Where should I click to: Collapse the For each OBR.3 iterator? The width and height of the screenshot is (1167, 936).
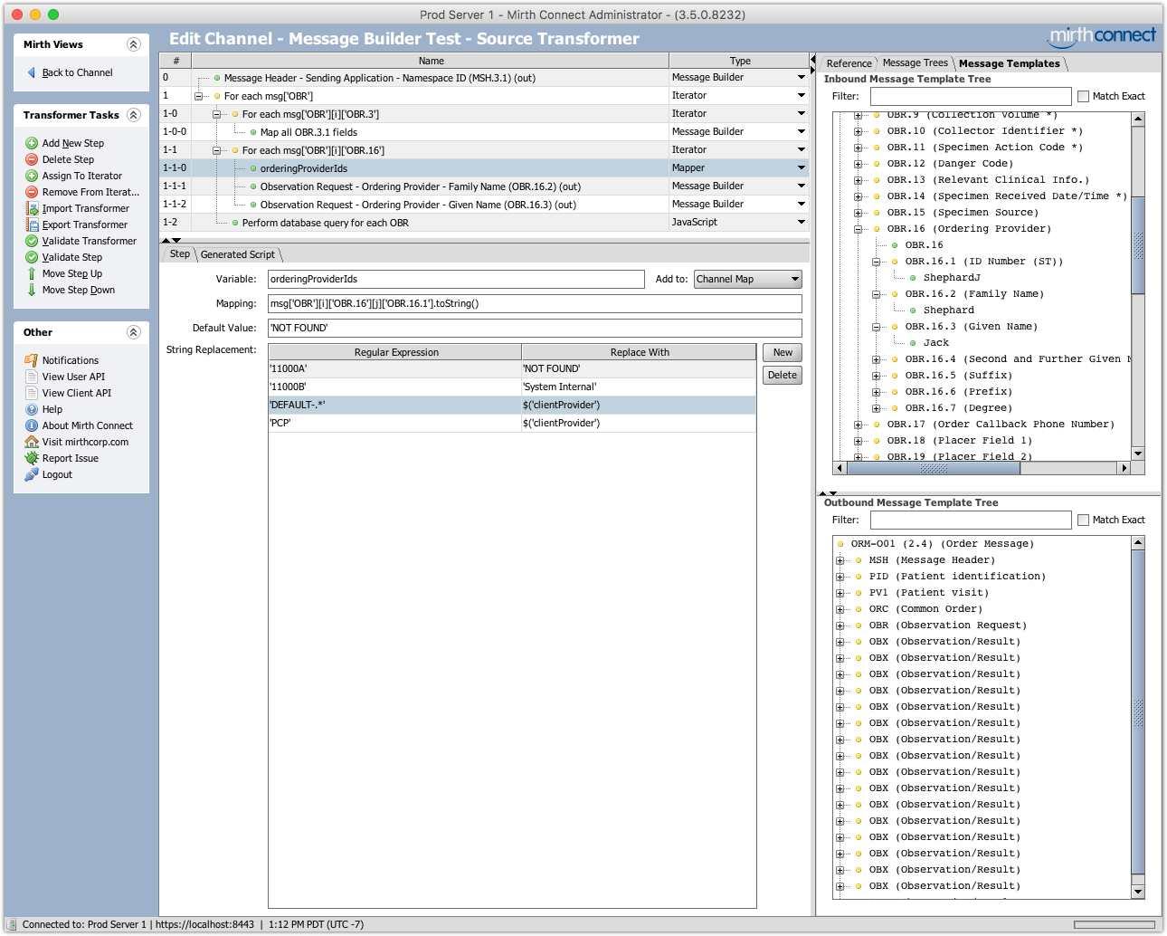[216, 114]
